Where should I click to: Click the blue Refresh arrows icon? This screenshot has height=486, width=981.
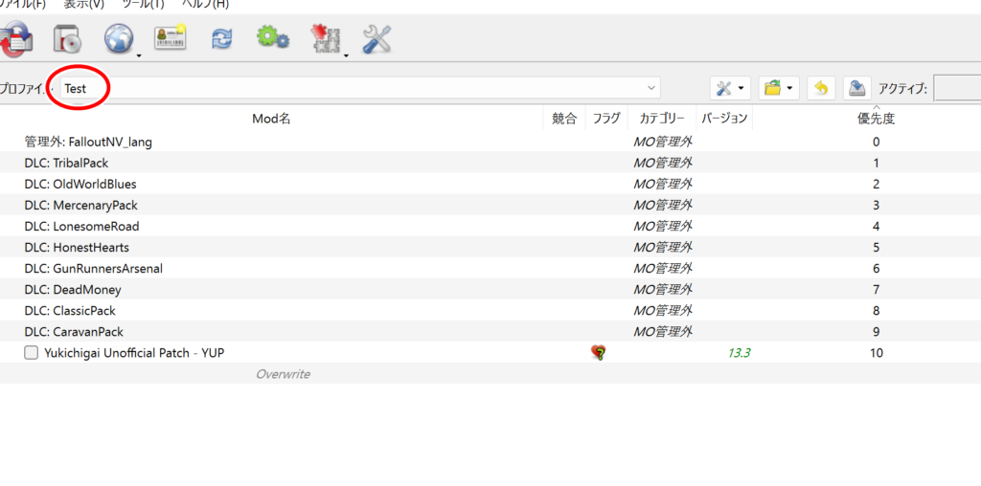click(x=222, y=39)
